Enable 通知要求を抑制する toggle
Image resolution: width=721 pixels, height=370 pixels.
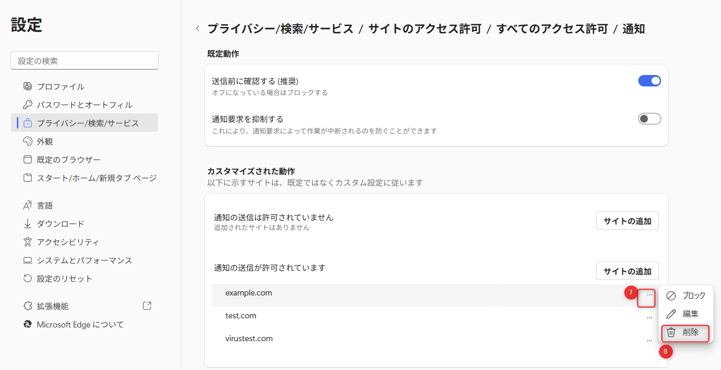click(x=649, y=119)
